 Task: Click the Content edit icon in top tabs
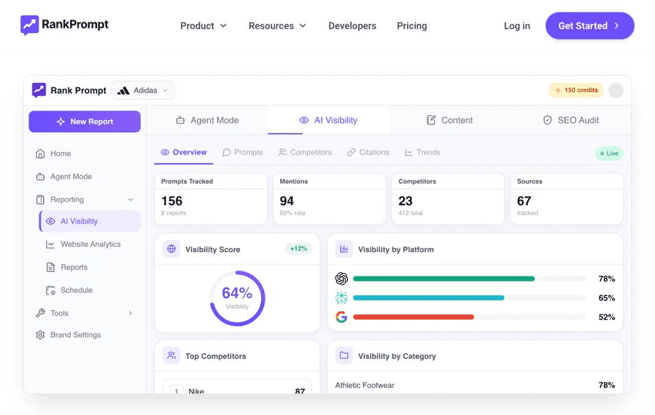point(431,120)
